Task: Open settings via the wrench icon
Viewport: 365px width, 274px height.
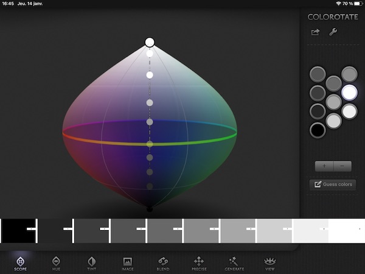Action: coord(333,32)
